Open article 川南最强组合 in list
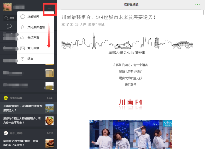This screenshot has height=149, width=205. (x=29, y=108)
